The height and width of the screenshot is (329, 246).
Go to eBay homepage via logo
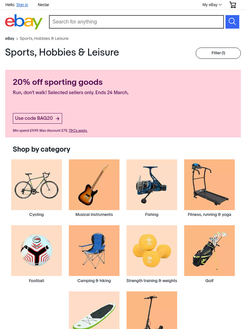24,22
